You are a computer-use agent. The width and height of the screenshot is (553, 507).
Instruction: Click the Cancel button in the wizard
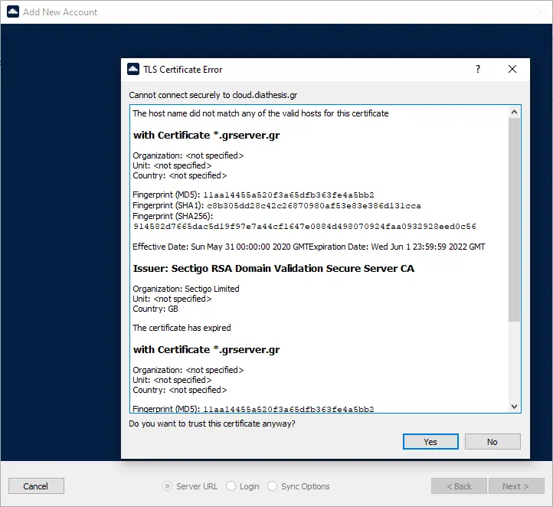pyautogui.click(x=36, y=486)
